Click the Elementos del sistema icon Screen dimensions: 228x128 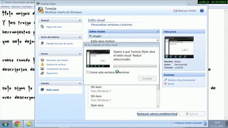[42, 60]
